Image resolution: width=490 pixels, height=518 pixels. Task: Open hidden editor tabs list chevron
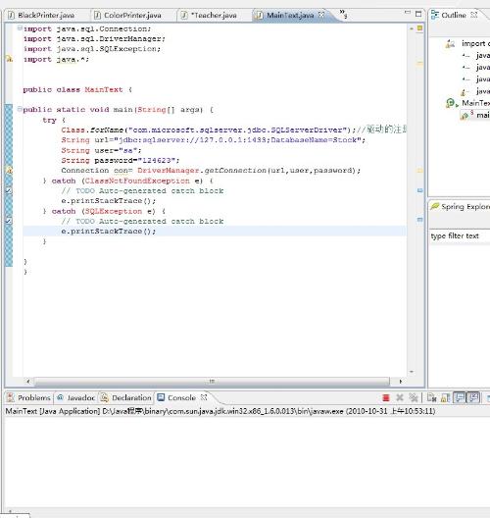pyautogui.click(x=343, y=14)
